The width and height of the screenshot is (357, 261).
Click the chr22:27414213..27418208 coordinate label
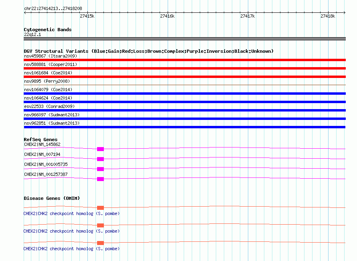pos(53,8)
